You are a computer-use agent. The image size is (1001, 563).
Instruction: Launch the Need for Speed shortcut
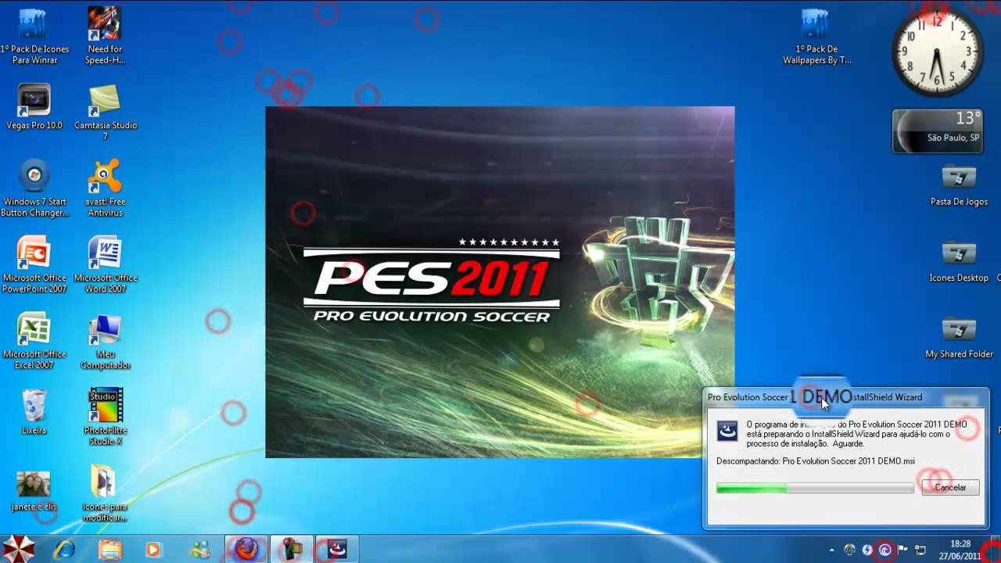tap(105, 35)
